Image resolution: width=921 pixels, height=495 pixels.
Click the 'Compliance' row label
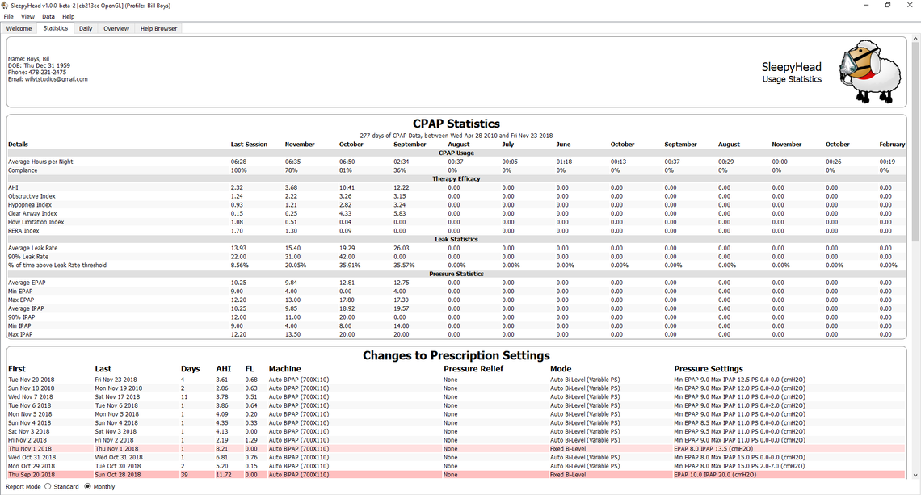(x=23, y=170)
